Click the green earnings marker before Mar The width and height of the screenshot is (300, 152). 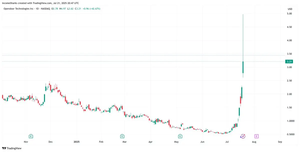pos(122,136)
